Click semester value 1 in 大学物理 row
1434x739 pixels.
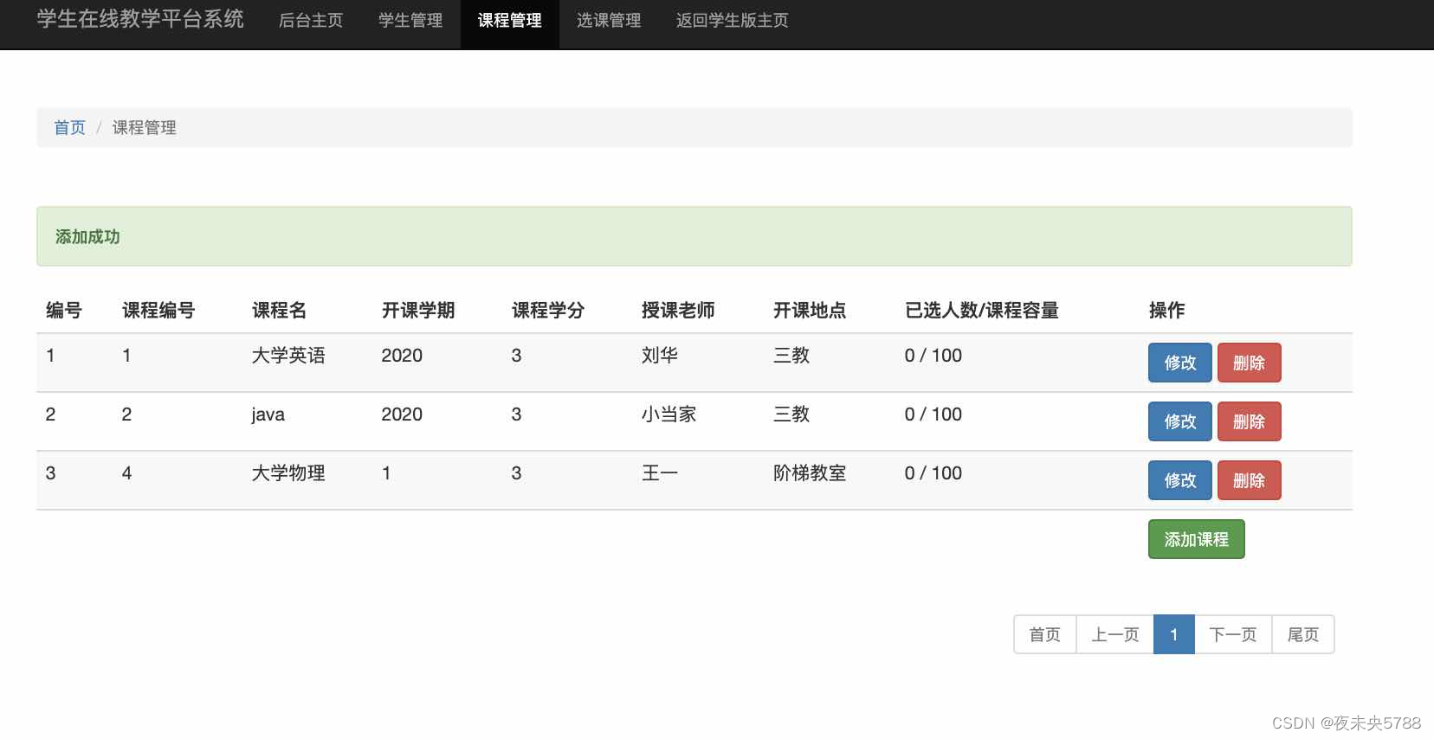386,473
